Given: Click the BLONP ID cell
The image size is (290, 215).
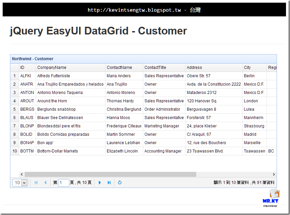Looking at the screenshot, I should (x=27, y=126).
